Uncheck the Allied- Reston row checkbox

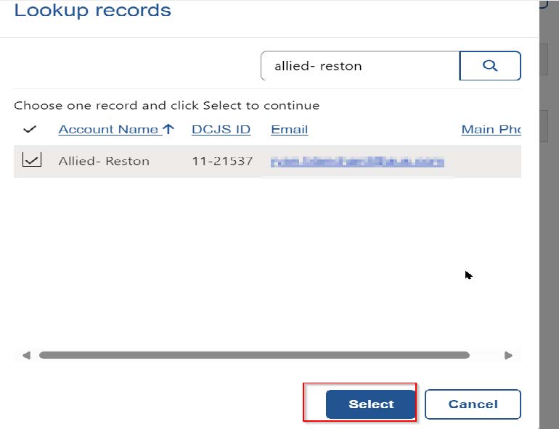click(31, 161)
